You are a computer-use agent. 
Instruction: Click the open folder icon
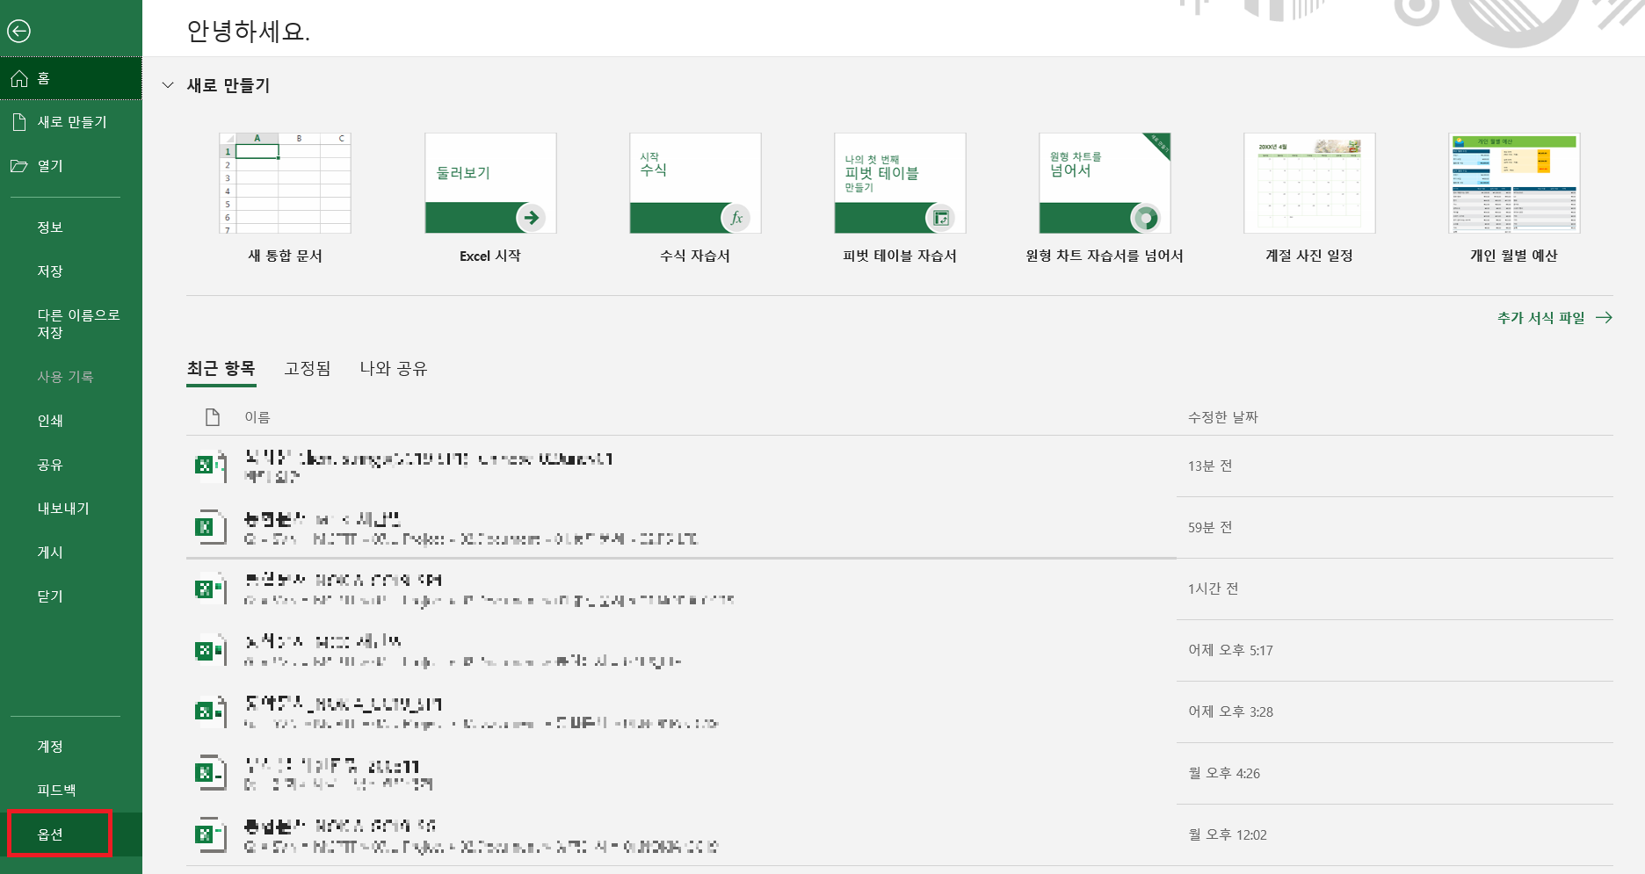(19, 166)
